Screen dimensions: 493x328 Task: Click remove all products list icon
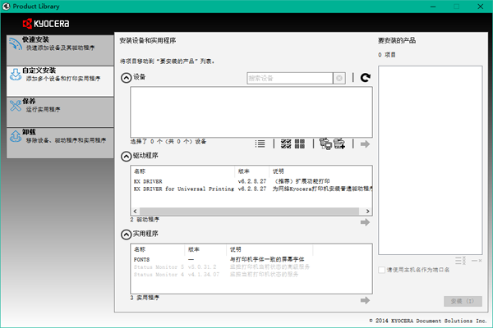(x=461, y=261)
